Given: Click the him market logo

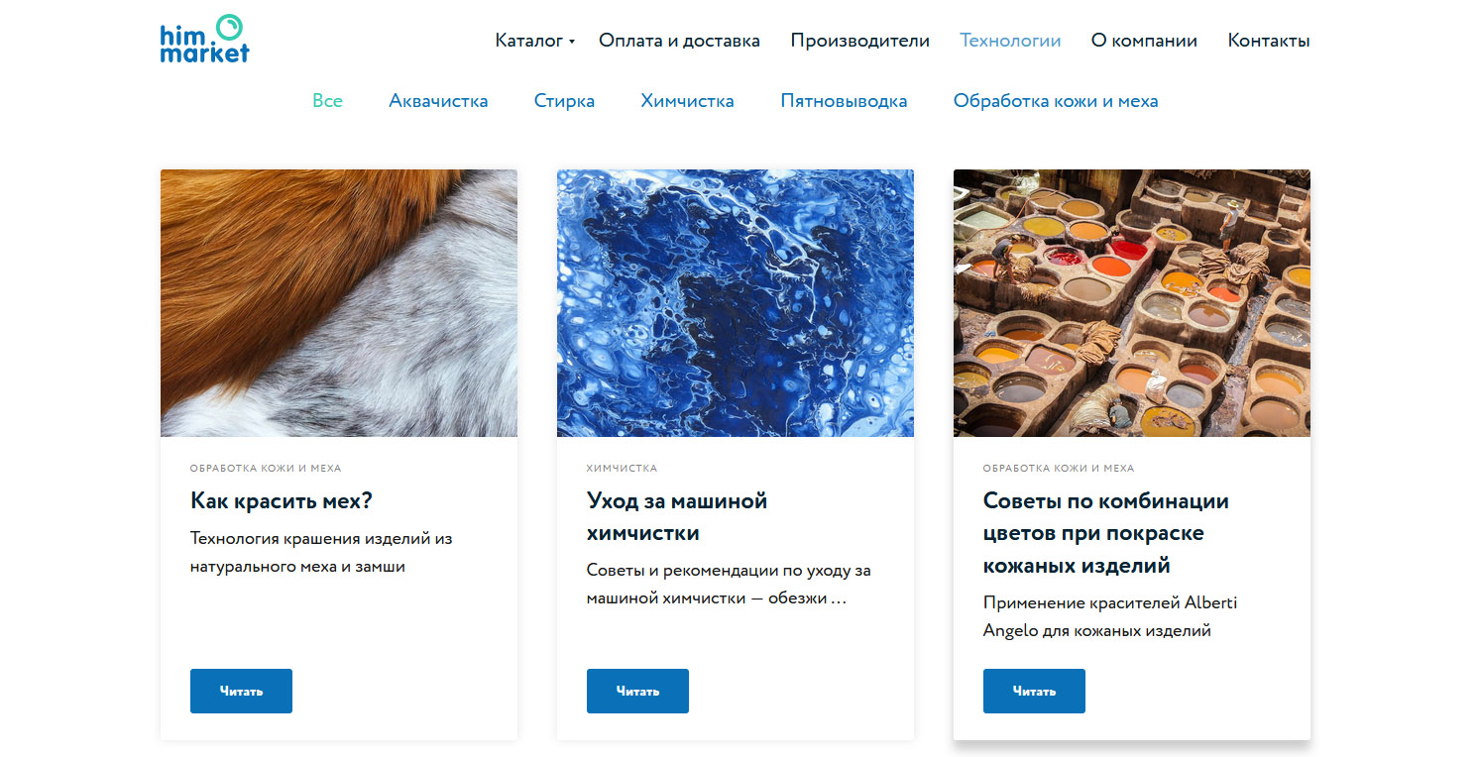Looking at the screenshot, I should 204,40.
